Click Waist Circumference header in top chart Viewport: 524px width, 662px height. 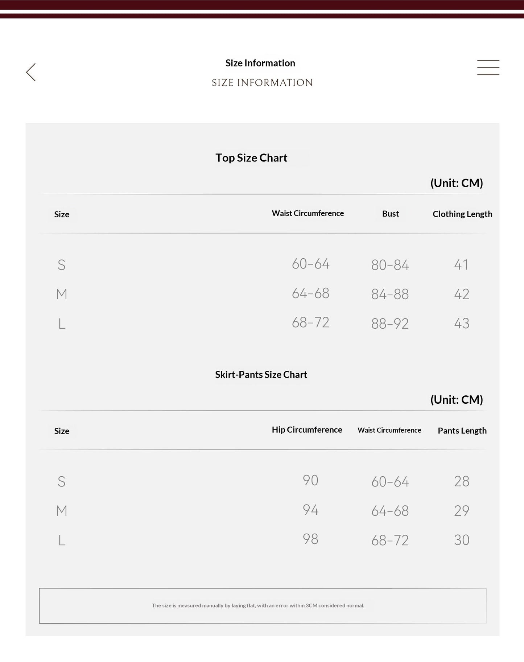(x=308, y=213)
